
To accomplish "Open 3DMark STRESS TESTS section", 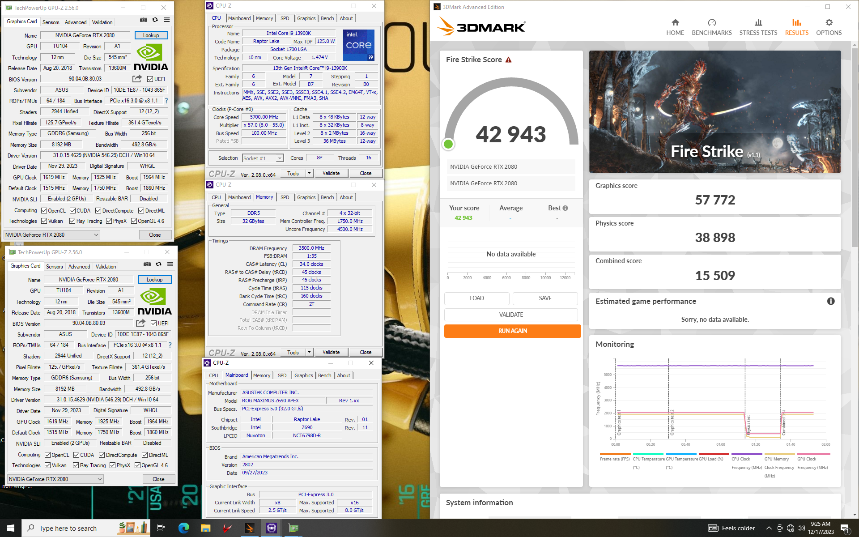I will (758, 27).
